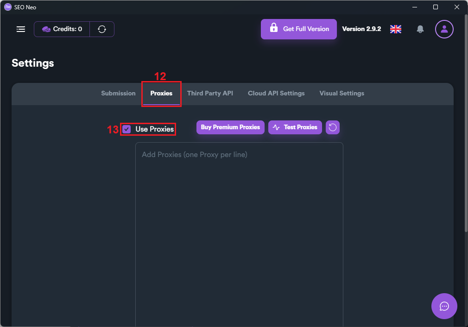The width and height of the screenshot is (468, 327).
Task: Click Buy Premium Proxies
Action: tap(230, 127)
